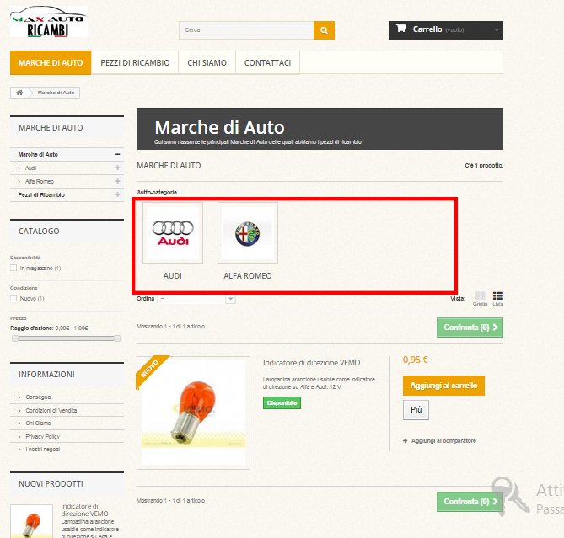Screen dimensions: 564x538
Task: Expand the Audi sidebar category
Action: [x=118, y=168]
